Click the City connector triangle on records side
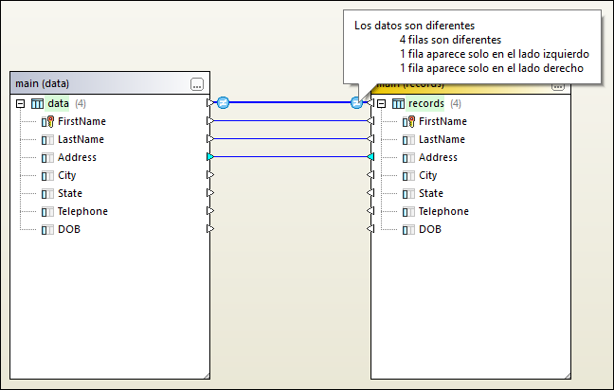 pos(370,175)
